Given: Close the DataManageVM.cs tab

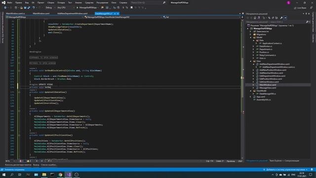Looking at the screenshot, I should (x=118, y=13).
